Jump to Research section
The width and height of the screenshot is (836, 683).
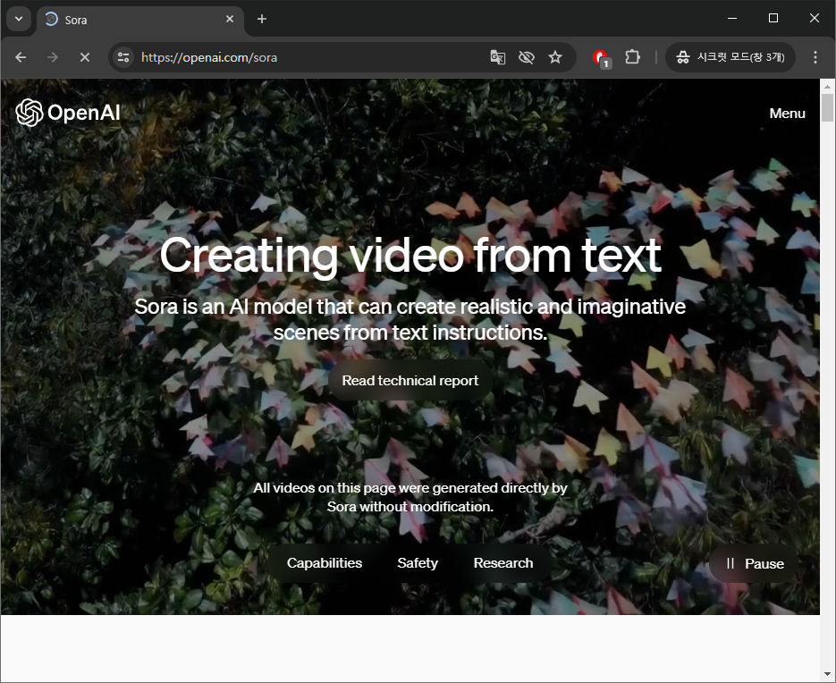click(503, 563)
